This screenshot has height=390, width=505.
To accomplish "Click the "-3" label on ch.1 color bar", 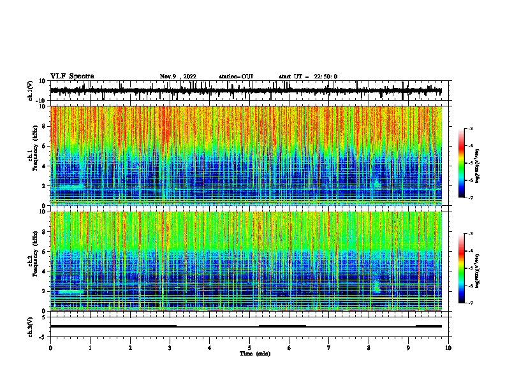I will 470,128.
